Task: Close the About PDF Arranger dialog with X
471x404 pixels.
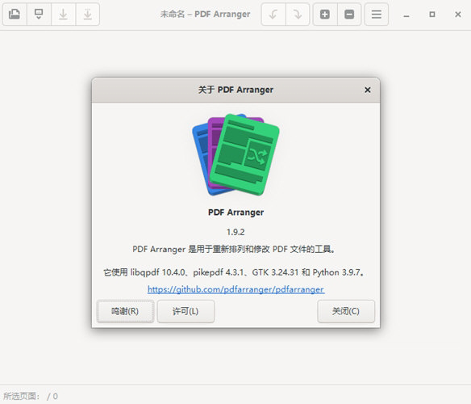Action: point(368,90)
